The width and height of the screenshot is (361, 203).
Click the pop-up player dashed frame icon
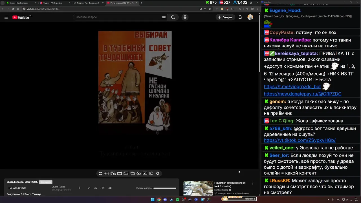click(132, 173)
